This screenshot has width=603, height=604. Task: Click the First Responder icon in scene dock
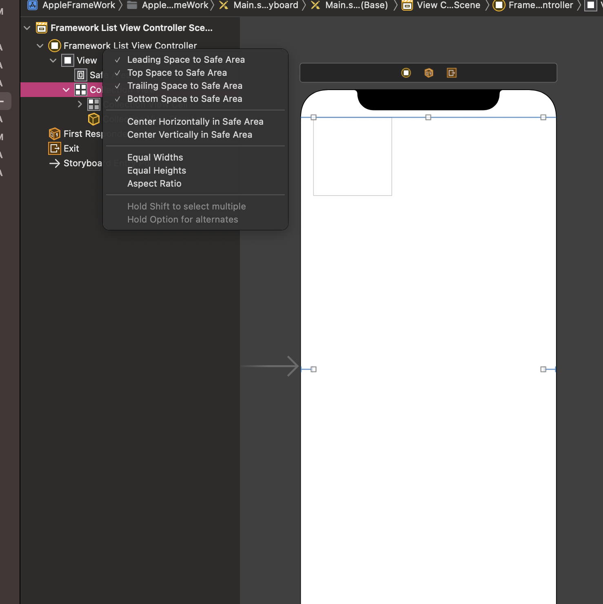(429, 73)
